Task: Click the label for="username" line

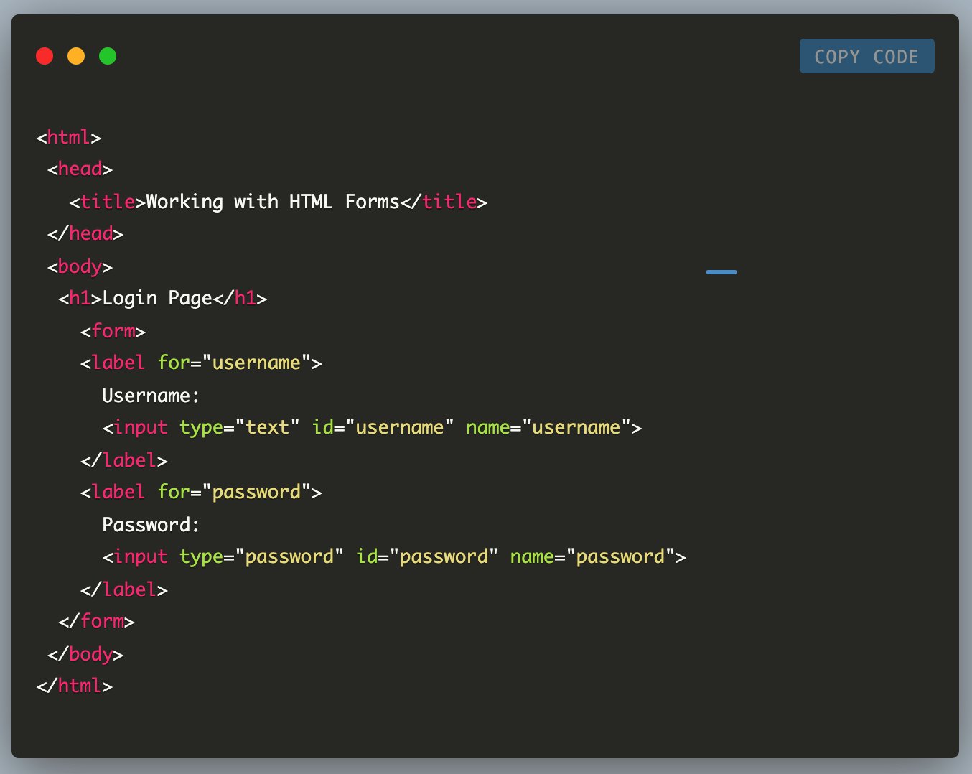Action: pos(201,363)
